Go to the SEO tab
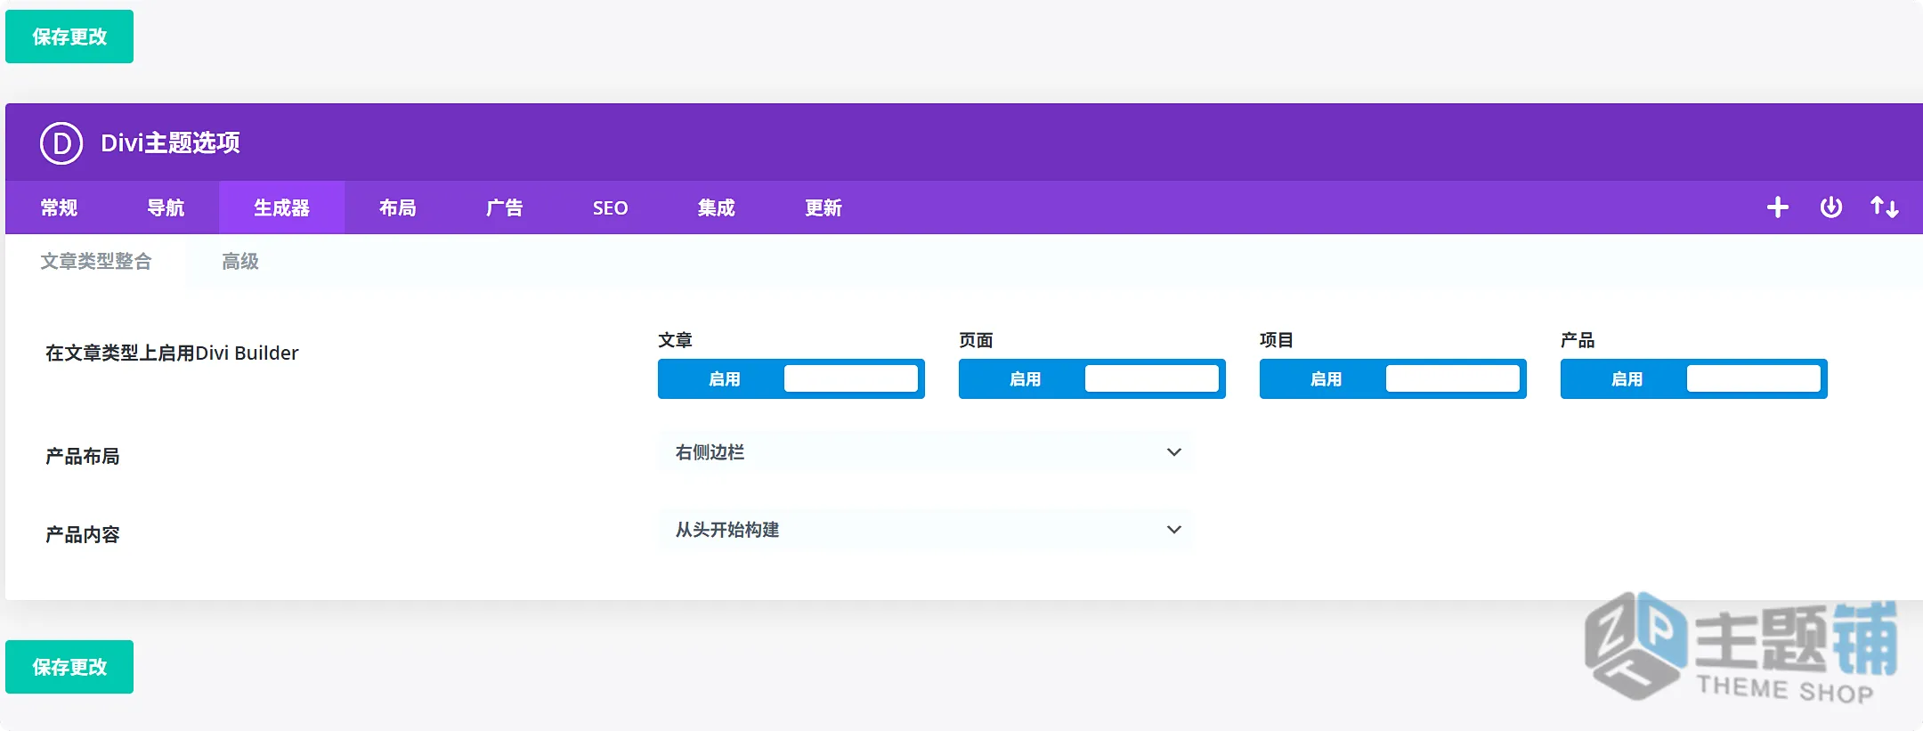This screenshot has height=731, width=1923. point(610,207)
